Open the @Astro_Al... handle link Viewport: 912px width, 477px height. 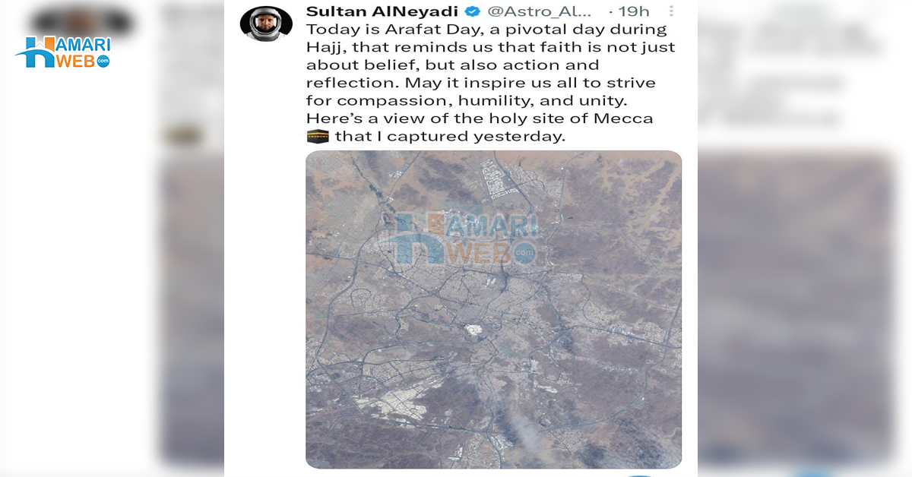543,11
